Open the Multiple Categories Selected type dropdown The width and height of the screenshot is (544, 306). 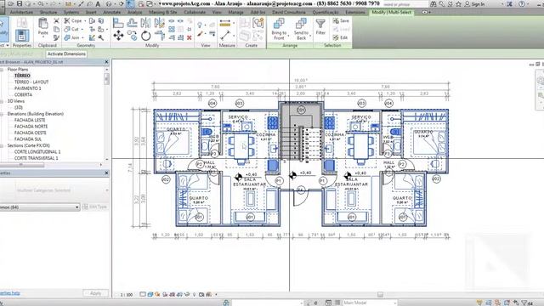click(x=54, y=190)
